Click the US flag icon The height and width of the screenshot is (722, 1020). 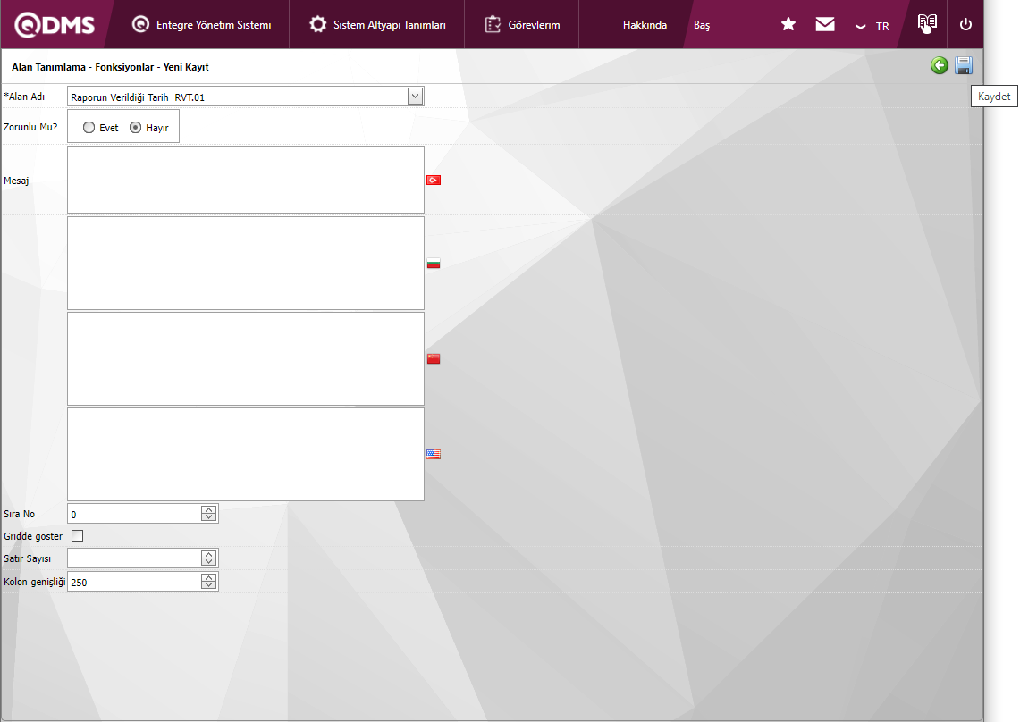[434, 454]
